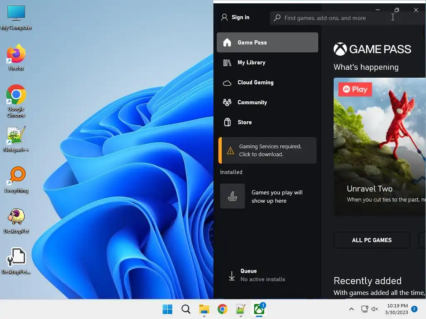Show hidden system tray icons
The height and width of the screenshot is (319, 426).
point(351,309)
